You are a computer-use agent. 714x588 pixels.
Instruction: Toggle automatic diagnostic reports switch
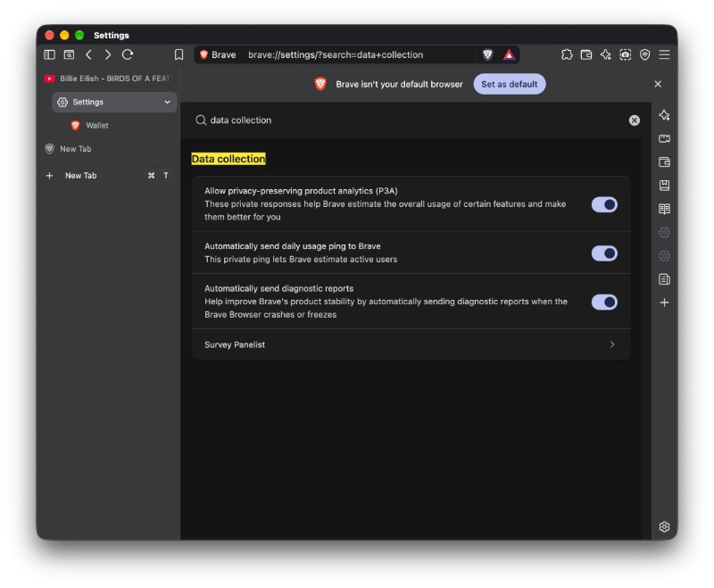(604, 302)
